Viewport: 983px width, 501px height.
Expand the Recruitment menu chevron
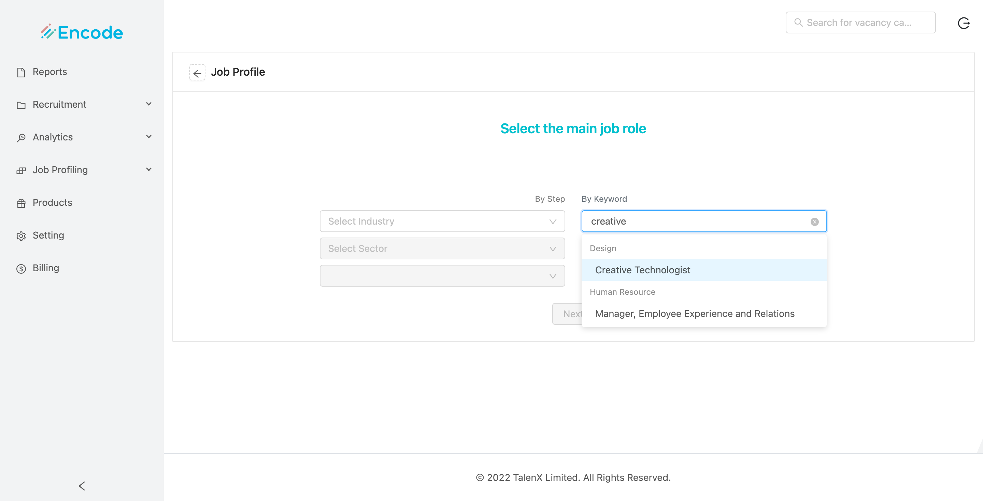(149, 104)
